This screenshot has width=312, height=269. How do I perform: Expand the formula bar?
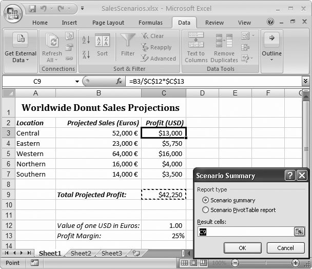(x=305, y=81)
